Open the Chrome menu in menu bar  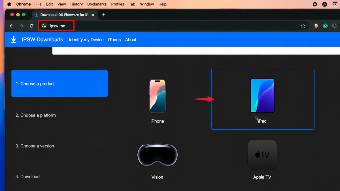tap(24, 4)
